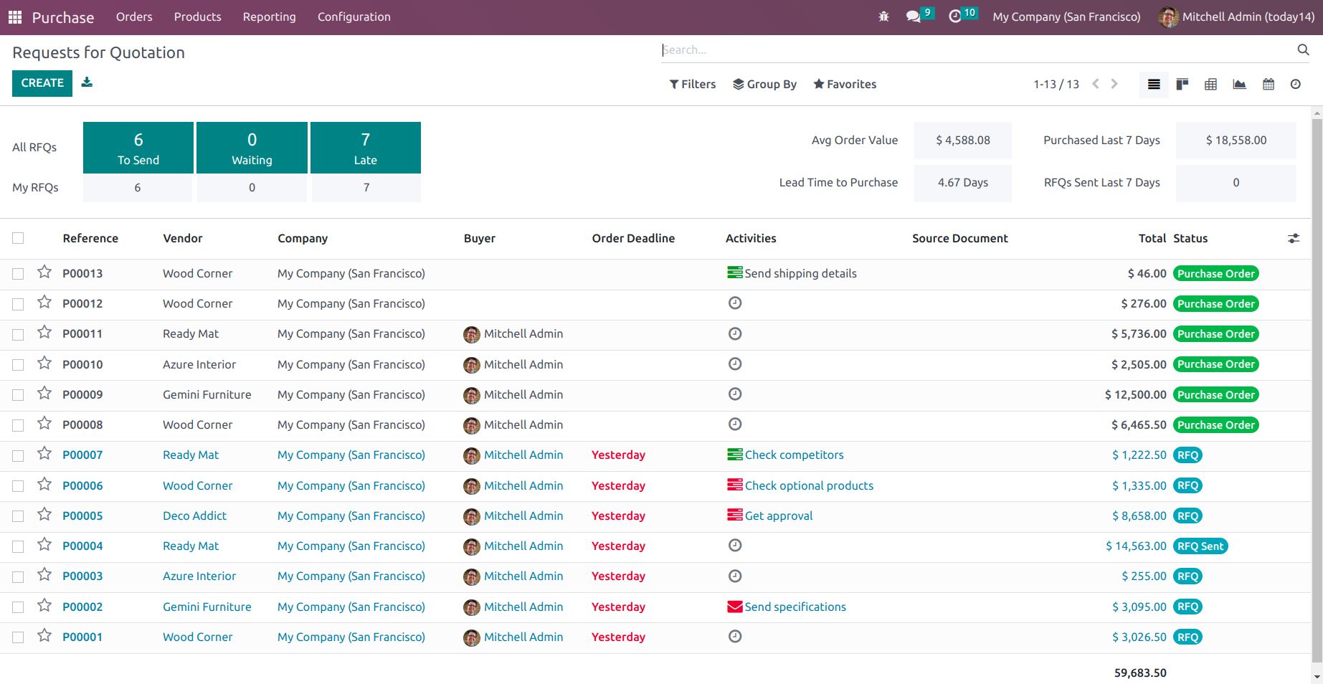
Task: Select checkbox for order P00007
Action: (x=18, y=455)
